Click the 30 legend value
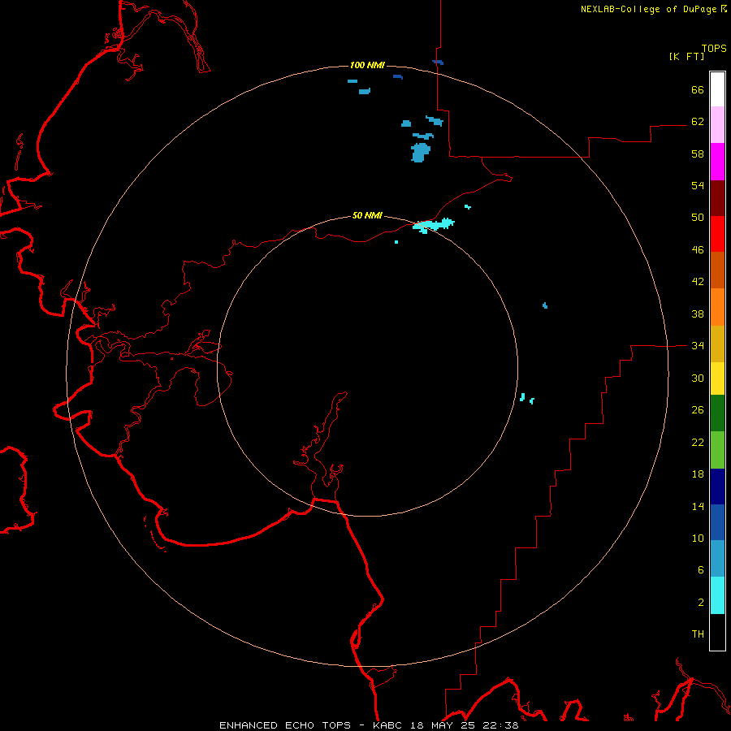This screenshot has width=731, height=731. (698, 378)
